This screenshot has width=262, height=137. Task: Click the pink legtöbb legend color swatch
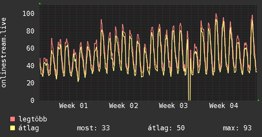12,119
